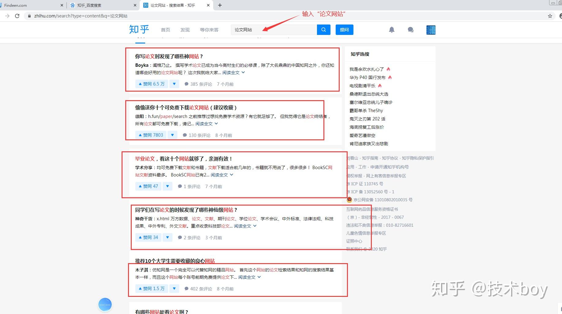The height and width of the screenshot is (314, 562).
Task: Open result 有哪些网站能看论文啊？
Action: coord(161,312)
